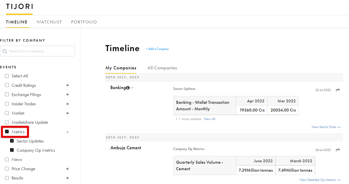Click the June 2022 column header
This screenshot has width=349, height=184.
coord(256,161)
